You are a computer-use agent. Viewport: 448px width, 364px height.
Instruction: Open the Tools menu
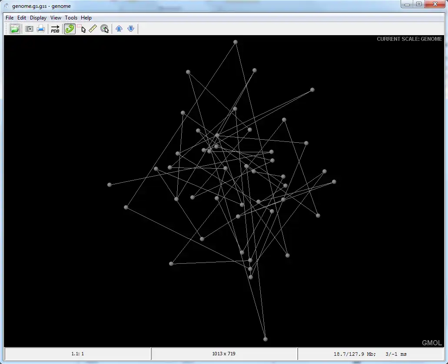pyautogui.click(x=71, y=18)
